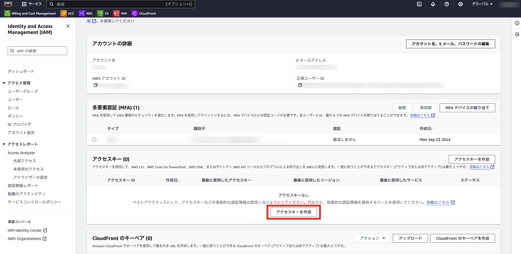This screenshot has height=254, width=521.
Task: Open Billing and Cost Management shortcut
Action: 30,13
